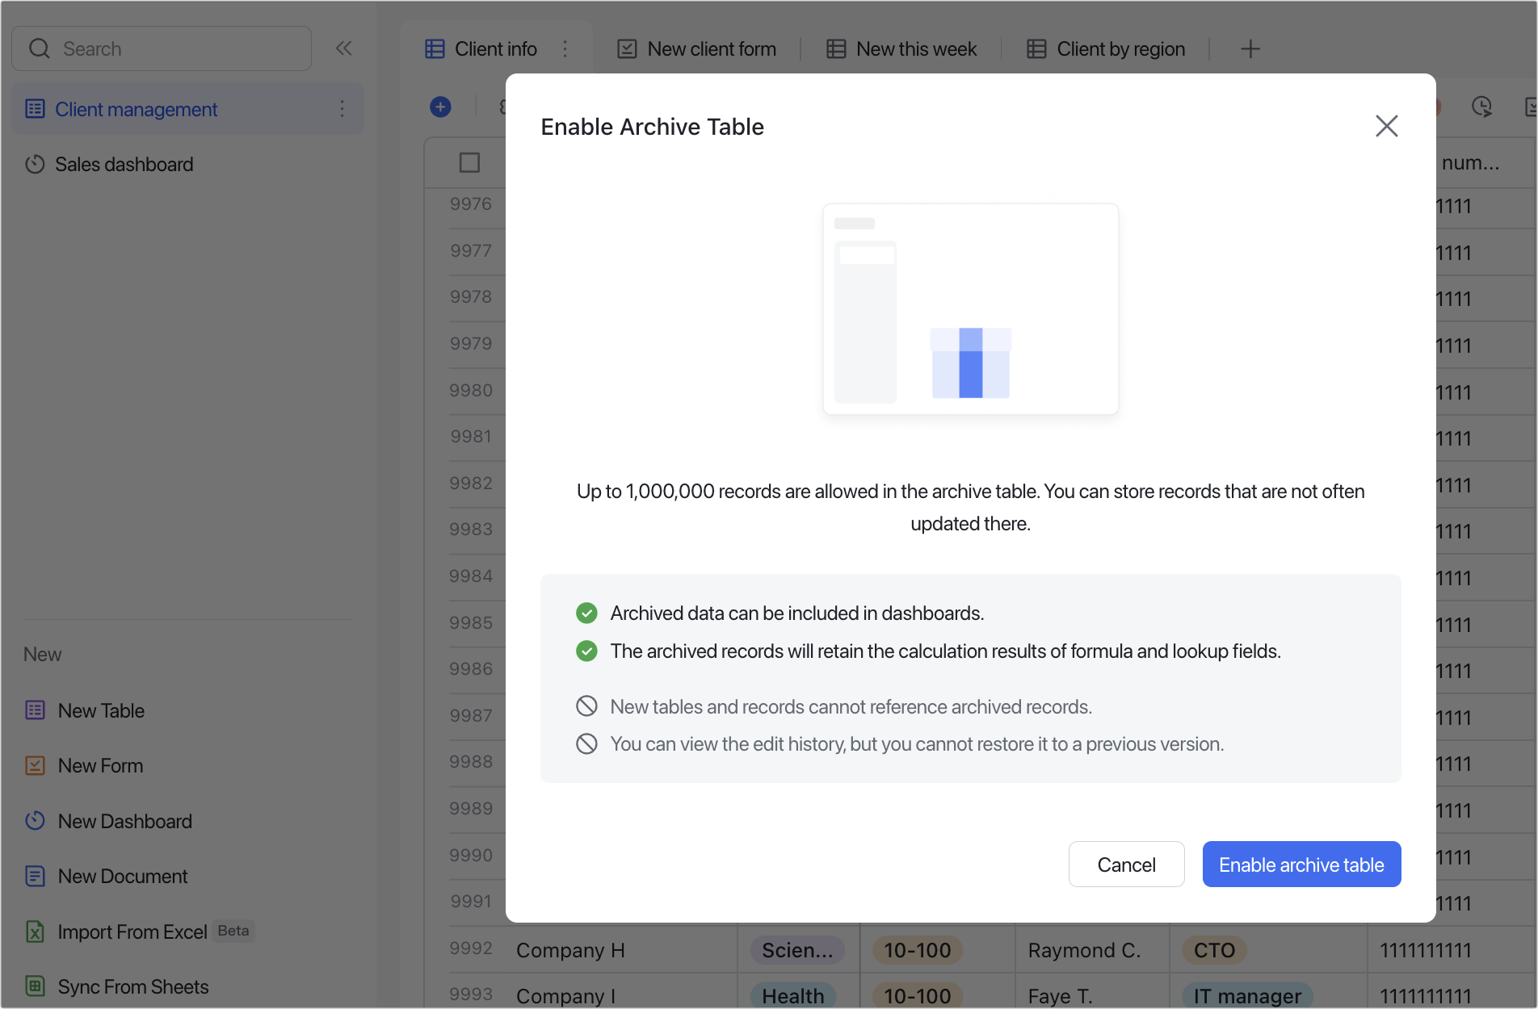Close the Enable Archive Table dialog
The height and width of the screenshot is (1009, 1538).
(x=1386, y=126)
